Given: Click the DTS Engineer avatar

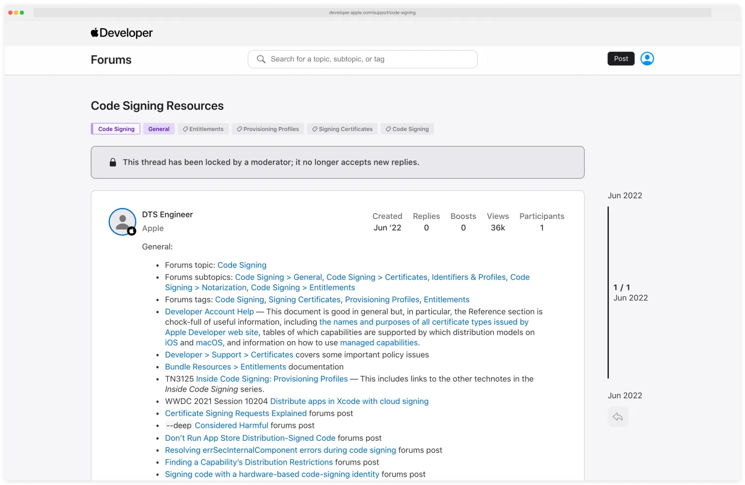Looking at the screenshot, I should click(122, 221).
